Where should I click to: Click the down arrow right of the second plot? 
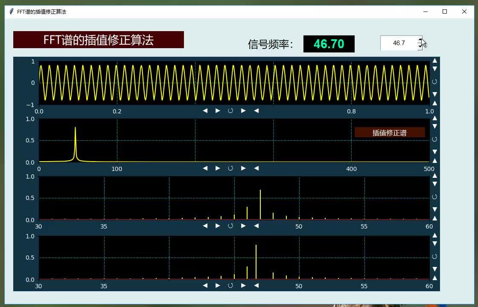pos(434,126)
